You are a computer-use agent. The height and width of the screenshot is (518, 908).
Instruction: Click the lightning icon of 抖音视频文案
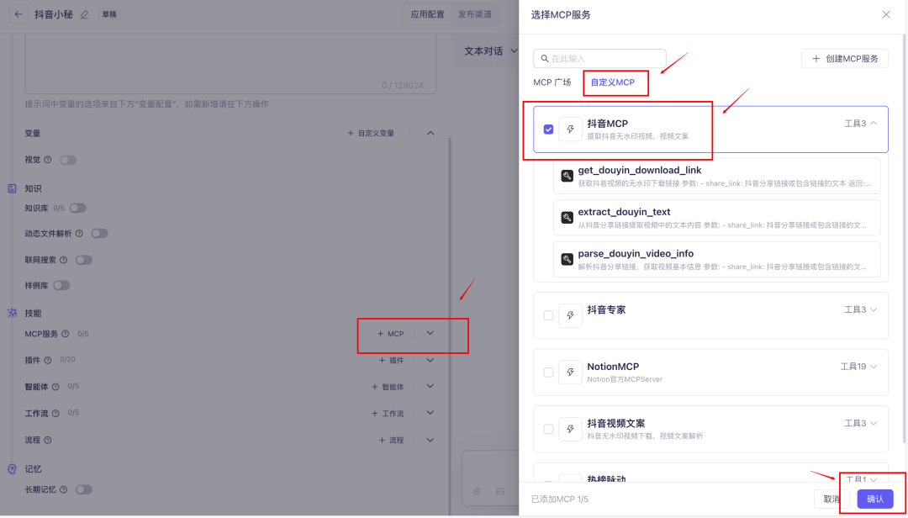570,429
